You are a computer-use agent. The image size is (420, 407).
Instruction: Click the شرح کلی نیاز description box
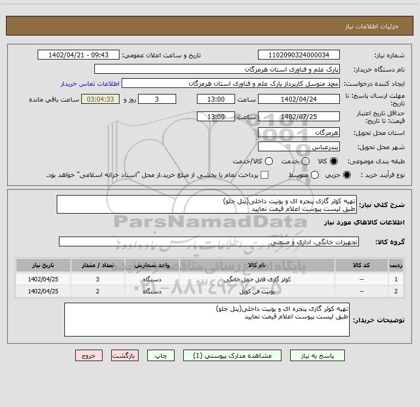click(207, 204)
